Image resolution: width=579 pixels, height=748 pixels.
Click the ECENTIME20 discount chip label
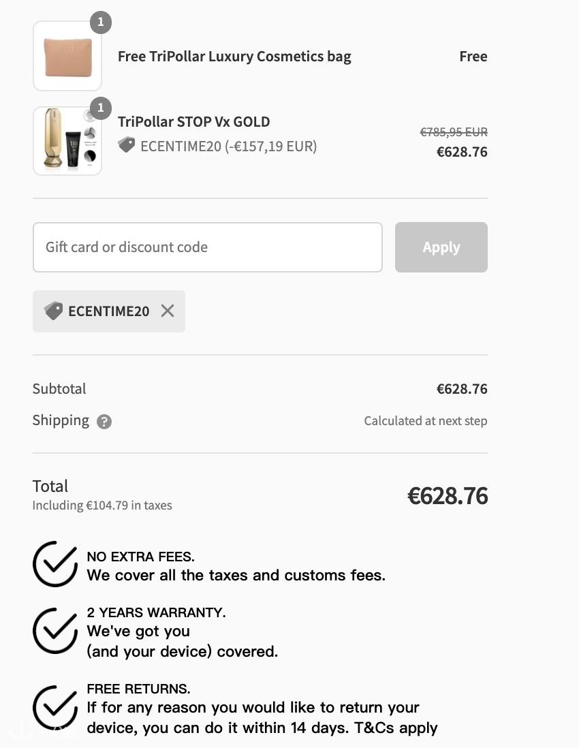(x=109, y=311)
